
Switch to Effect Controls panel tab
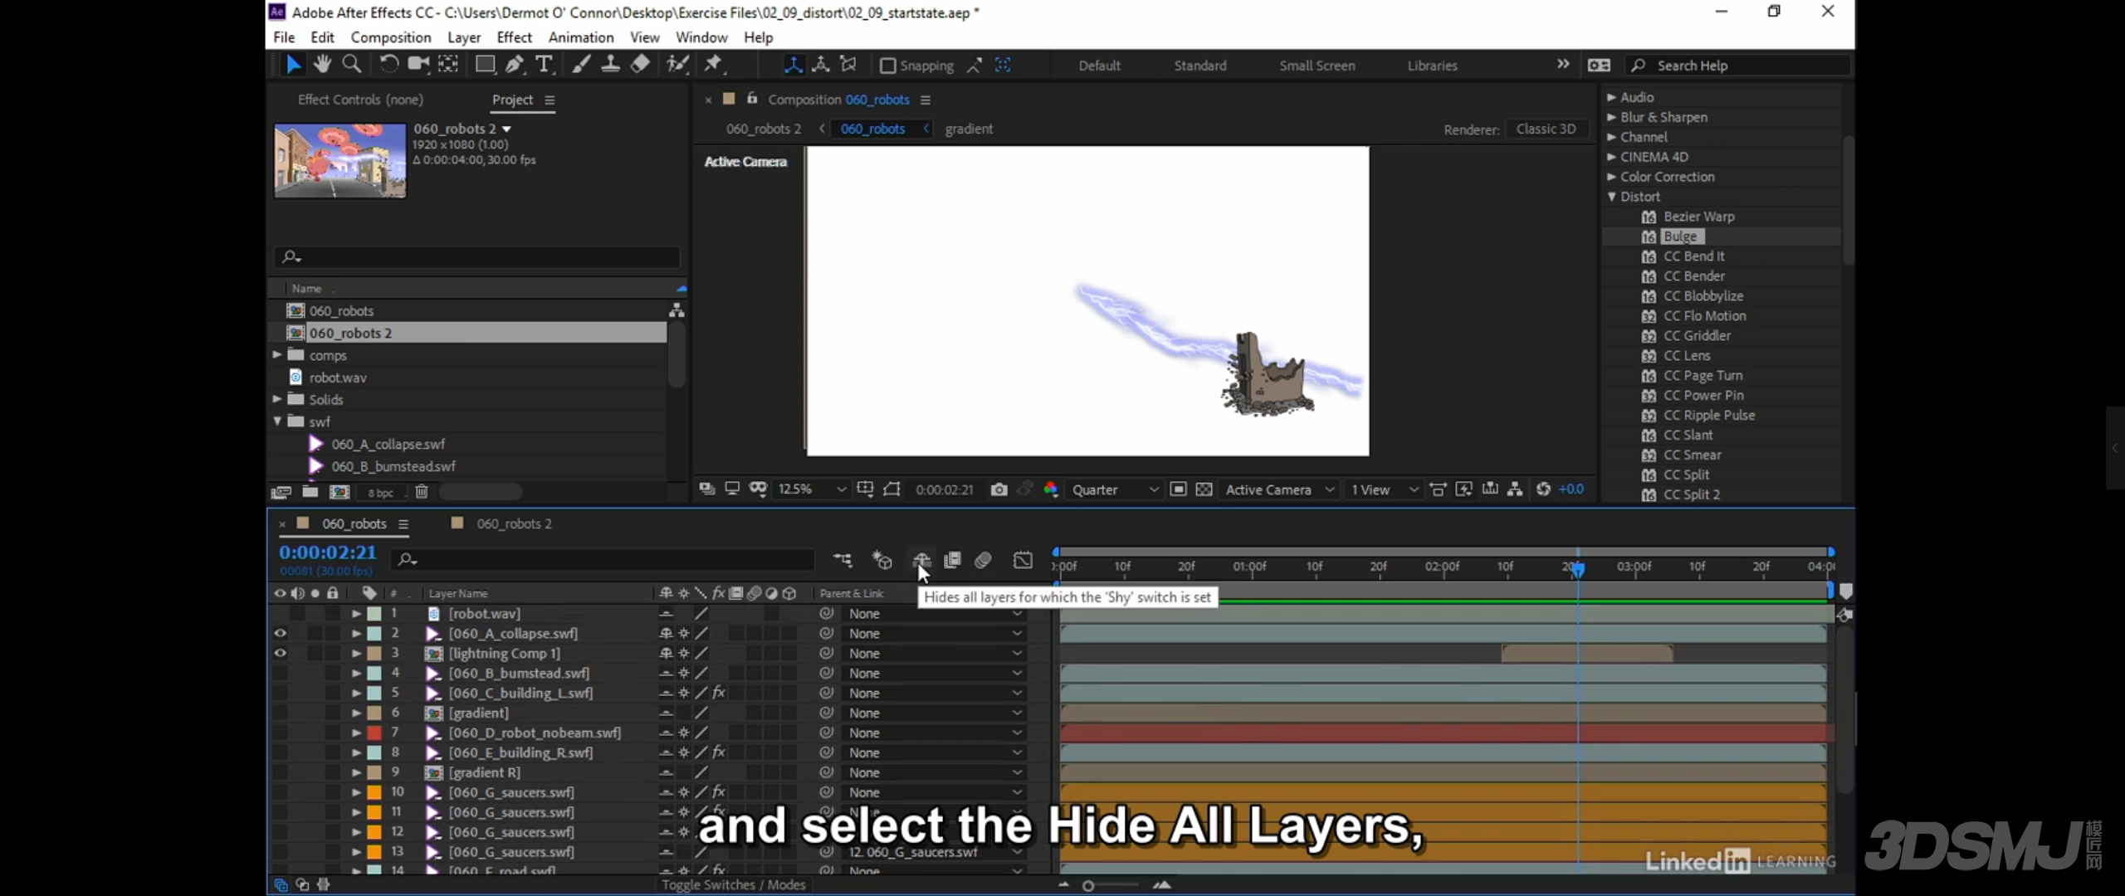pos(360,100)
